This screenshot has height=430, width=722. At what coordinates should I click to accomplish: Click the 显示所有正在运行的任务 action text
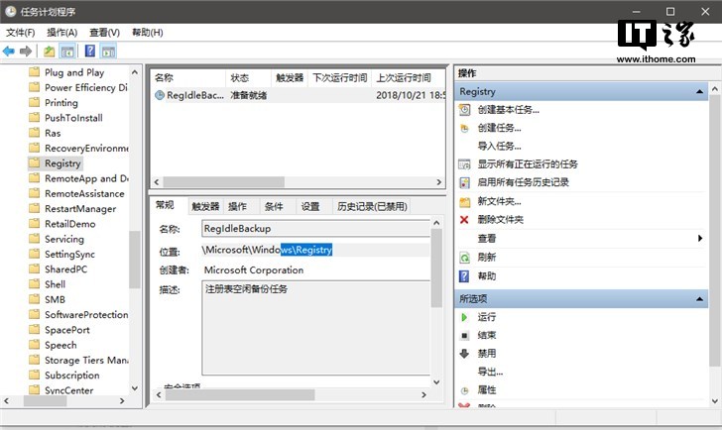coord(528,164)
